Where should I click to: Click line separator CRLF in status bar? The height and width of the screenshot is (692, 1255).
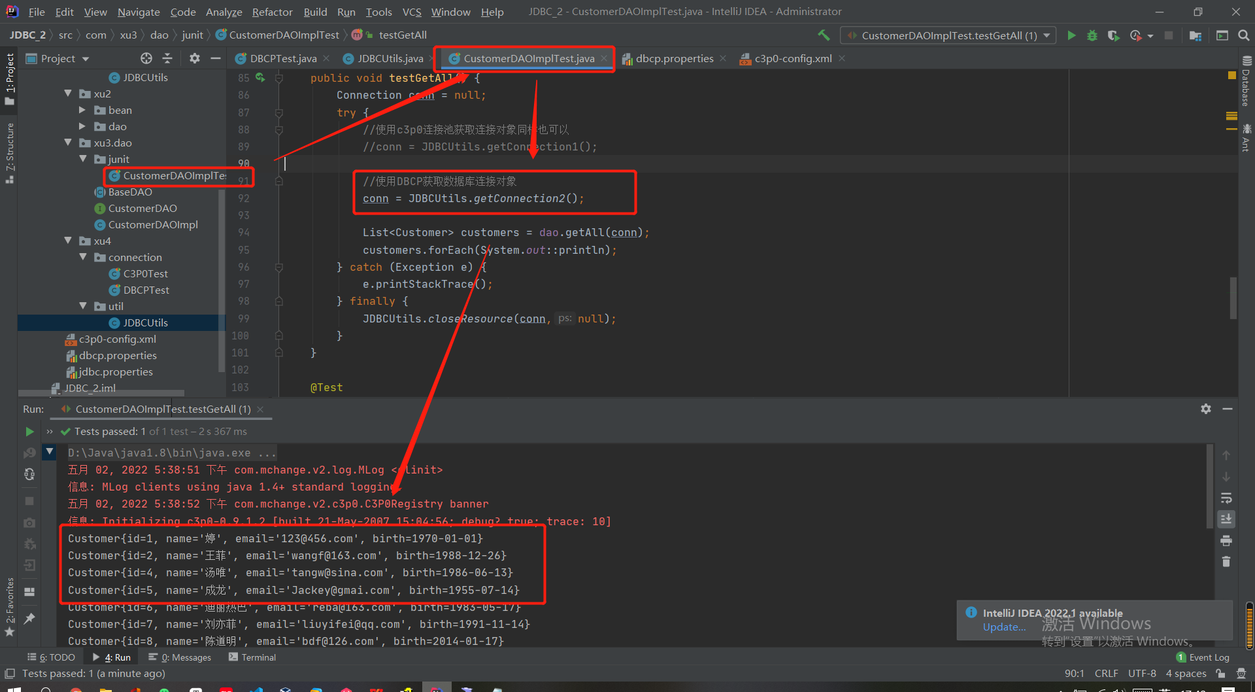[1106, 674]
